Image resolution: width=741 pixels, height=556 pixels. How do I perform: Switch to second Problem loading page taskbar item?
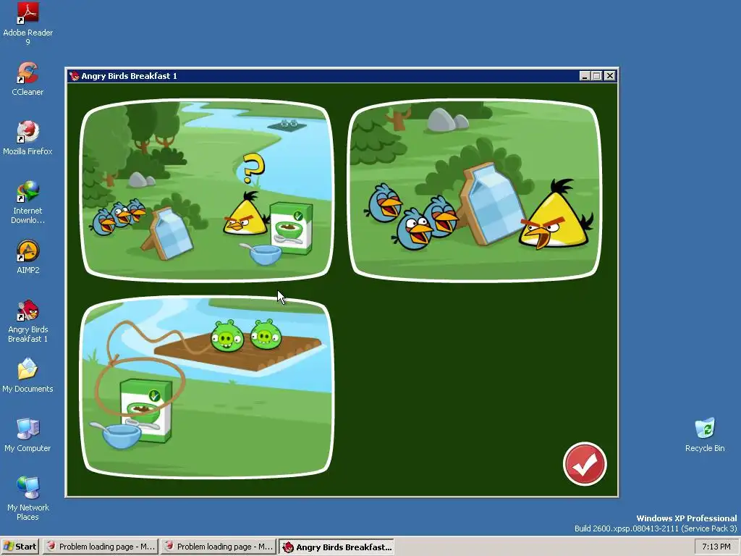[219, 547]
